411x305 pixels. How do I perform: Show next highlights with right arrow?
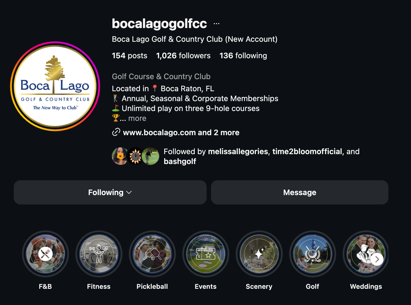coord(377,259)
